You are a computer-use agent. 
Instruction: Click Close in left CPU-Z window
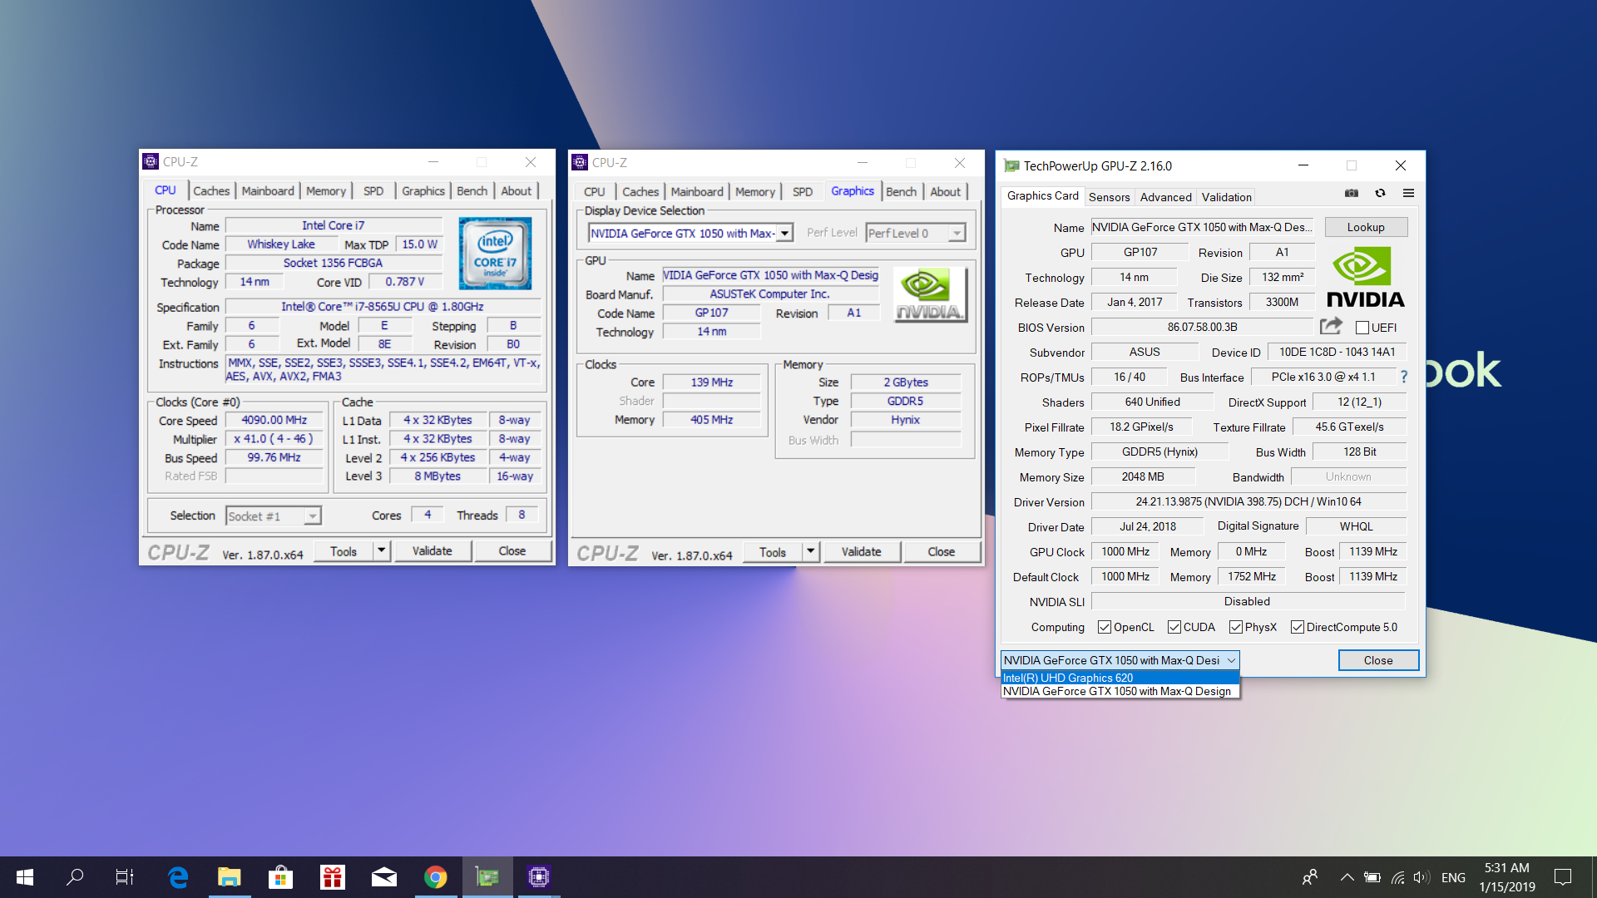[512, 550]
